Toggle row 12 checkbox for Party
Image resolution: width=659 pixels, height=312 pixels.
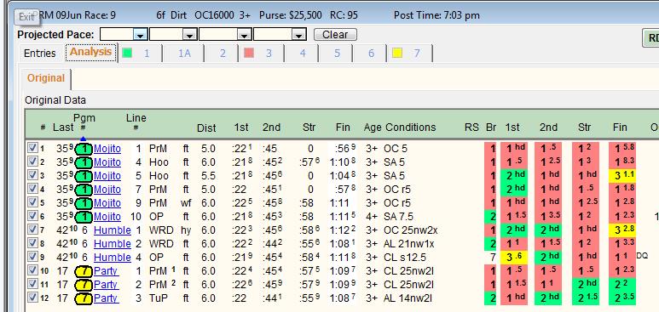(32, 298)
